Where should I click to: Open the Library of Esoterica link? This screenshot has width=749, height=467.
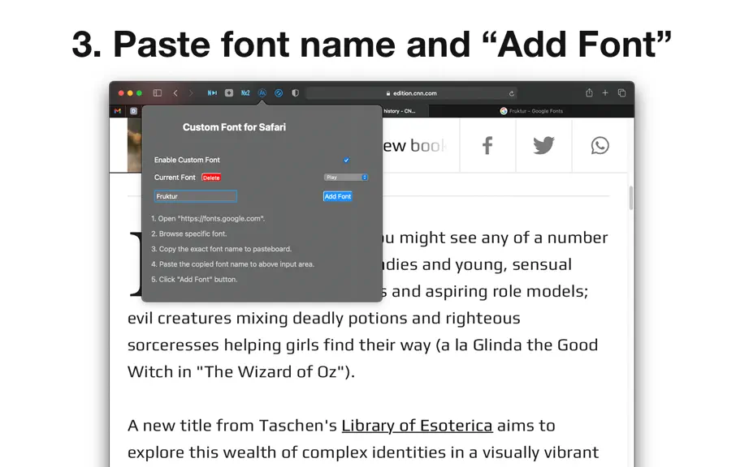[417, 425]
